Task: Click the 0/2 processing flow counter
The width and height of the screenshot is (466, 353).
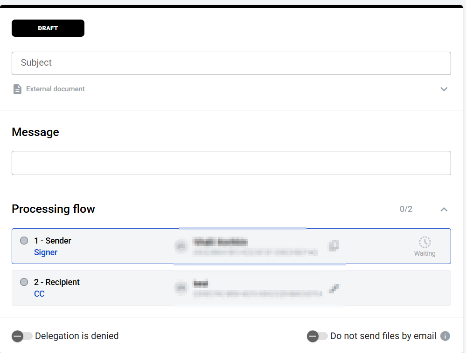Action: point(406,209)
